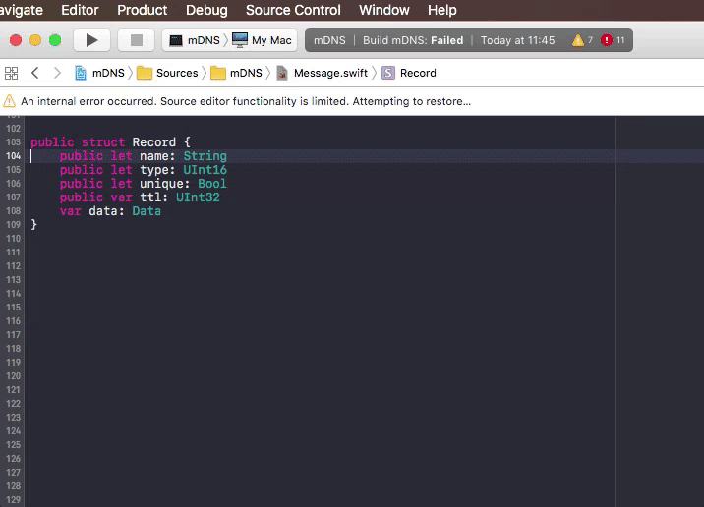
Task: Minimize window with yellow button
Action: click(35, 40)
